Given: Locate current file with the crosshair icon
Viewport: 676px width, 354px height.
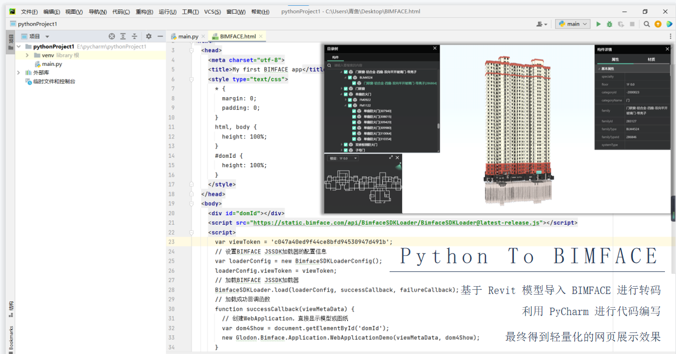Looking at the screenshot, I should point(112,36).
